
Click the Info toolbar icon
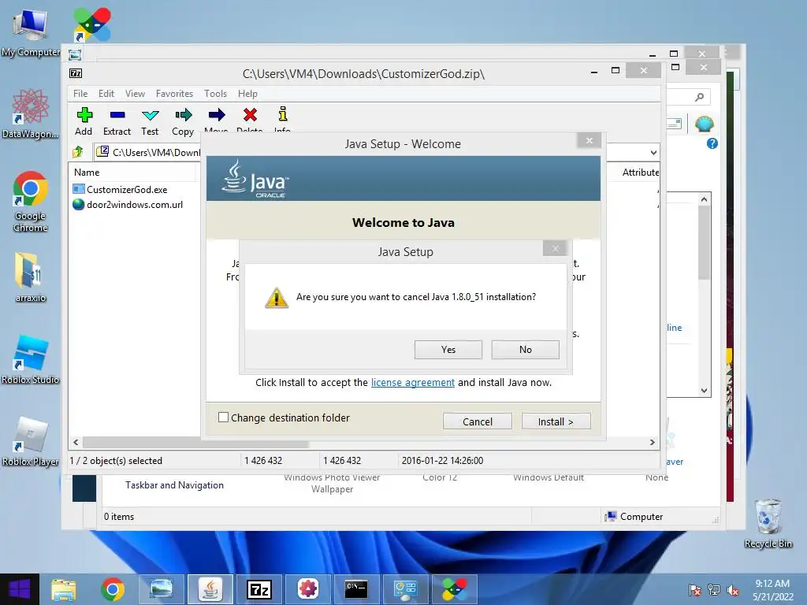[283, 114]
